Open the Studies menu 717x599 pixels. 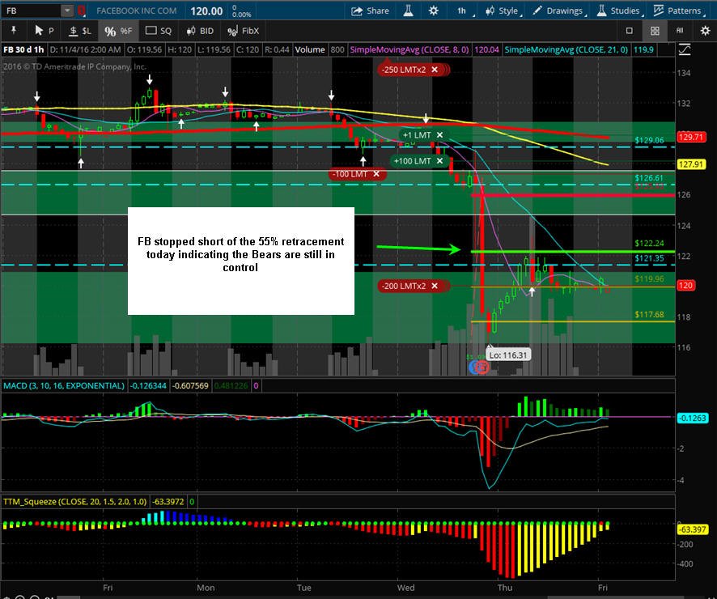pyautogui.click(x=620, y=11)
